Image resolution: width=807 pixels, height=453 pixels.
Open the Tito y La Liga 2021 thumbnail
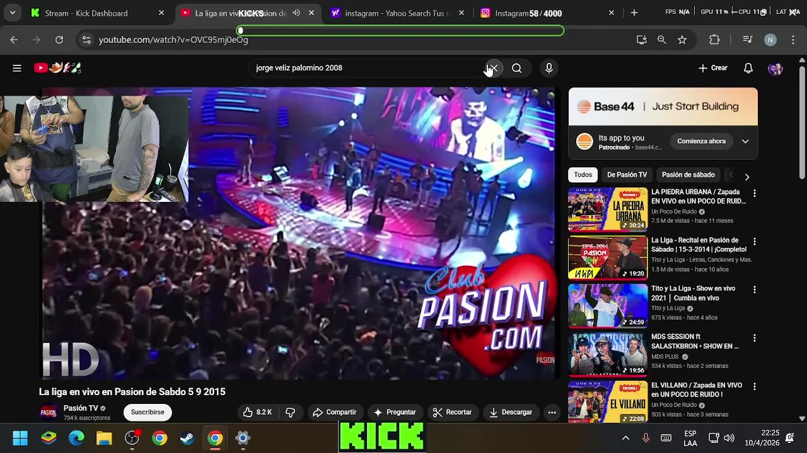point(608,306)
